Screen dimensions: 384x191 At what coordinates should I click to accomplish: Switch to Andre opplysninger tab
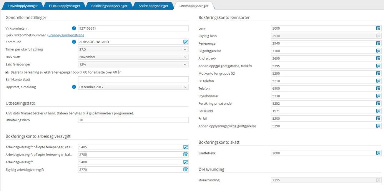(153, 6)
